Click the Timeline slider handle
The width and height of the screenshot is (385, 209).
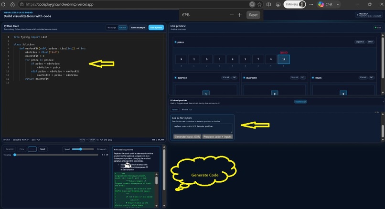15,155
